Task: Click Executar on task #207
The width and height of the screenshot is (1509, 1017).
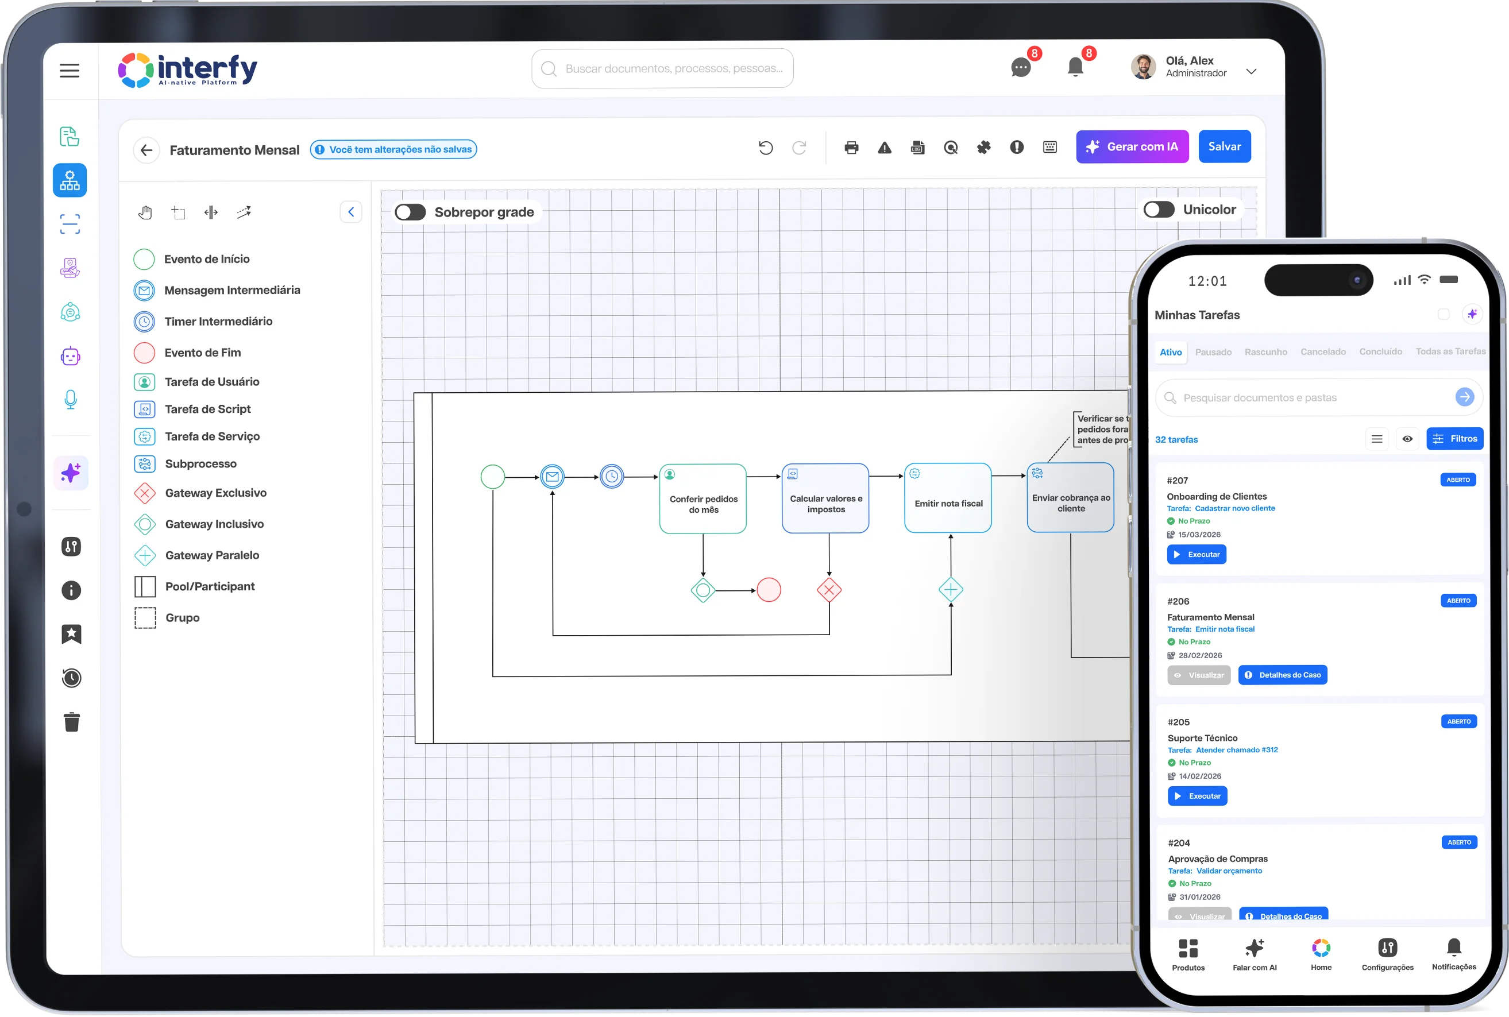Action: (x=1197, y=555)
